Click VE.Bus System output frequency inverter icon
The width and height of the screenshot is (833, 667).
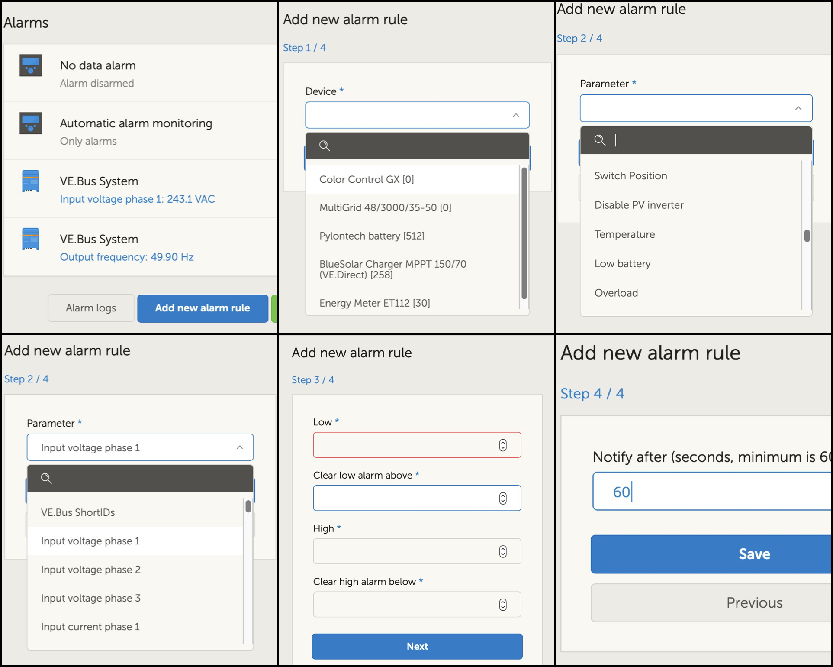pyautogui.click(x=30, y=239)
